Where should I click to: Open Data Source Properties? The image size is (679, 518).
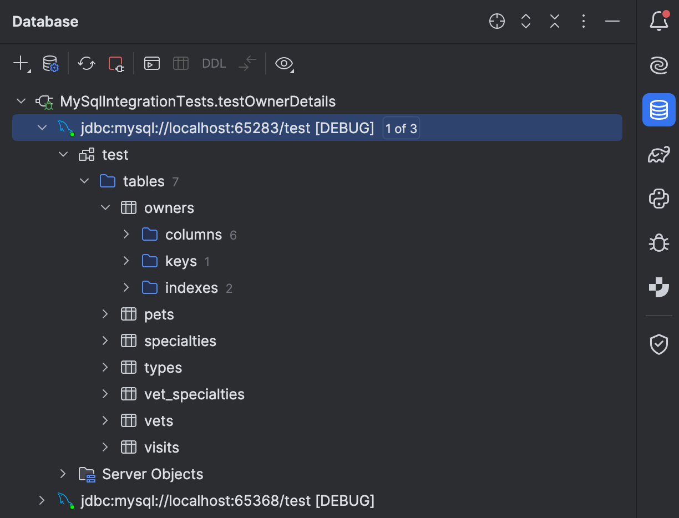[x=51, y=63]
